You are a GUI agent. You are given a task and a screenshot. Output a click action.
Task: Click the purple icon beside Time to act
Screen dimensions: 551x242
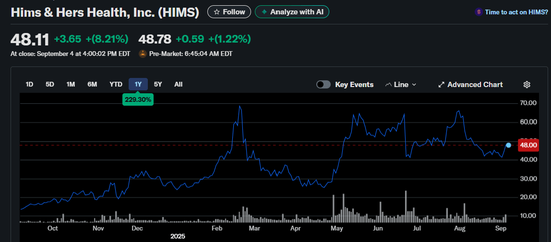click(x=478, y=12)
